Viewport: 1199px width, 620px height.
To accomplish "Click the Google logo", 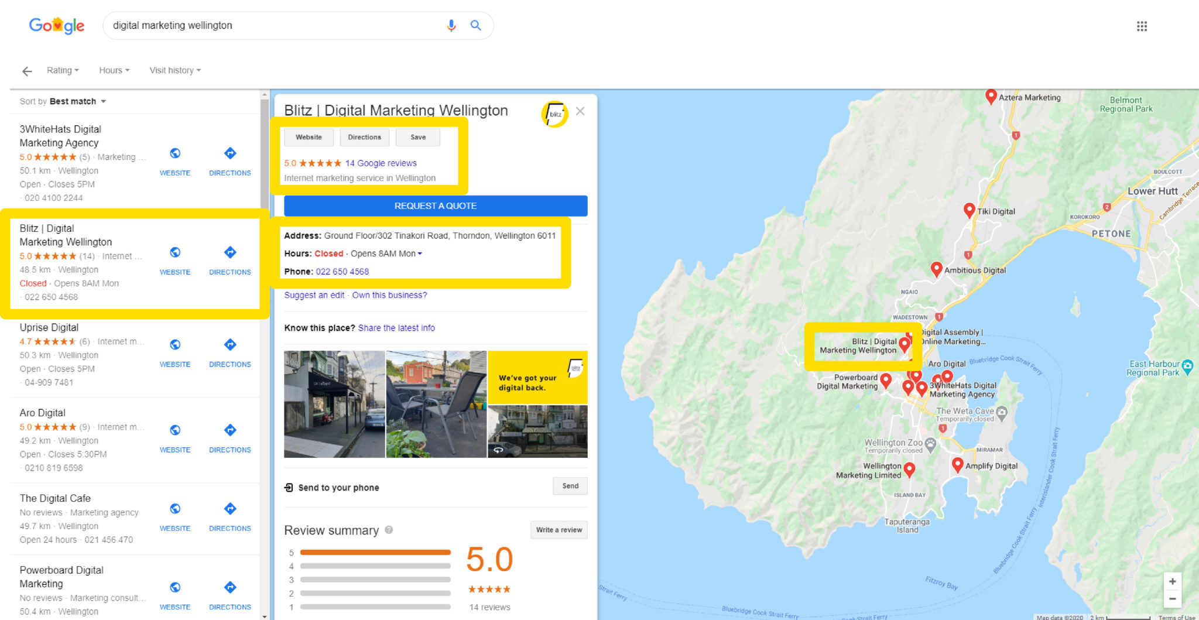I will [x=57, y=26].
